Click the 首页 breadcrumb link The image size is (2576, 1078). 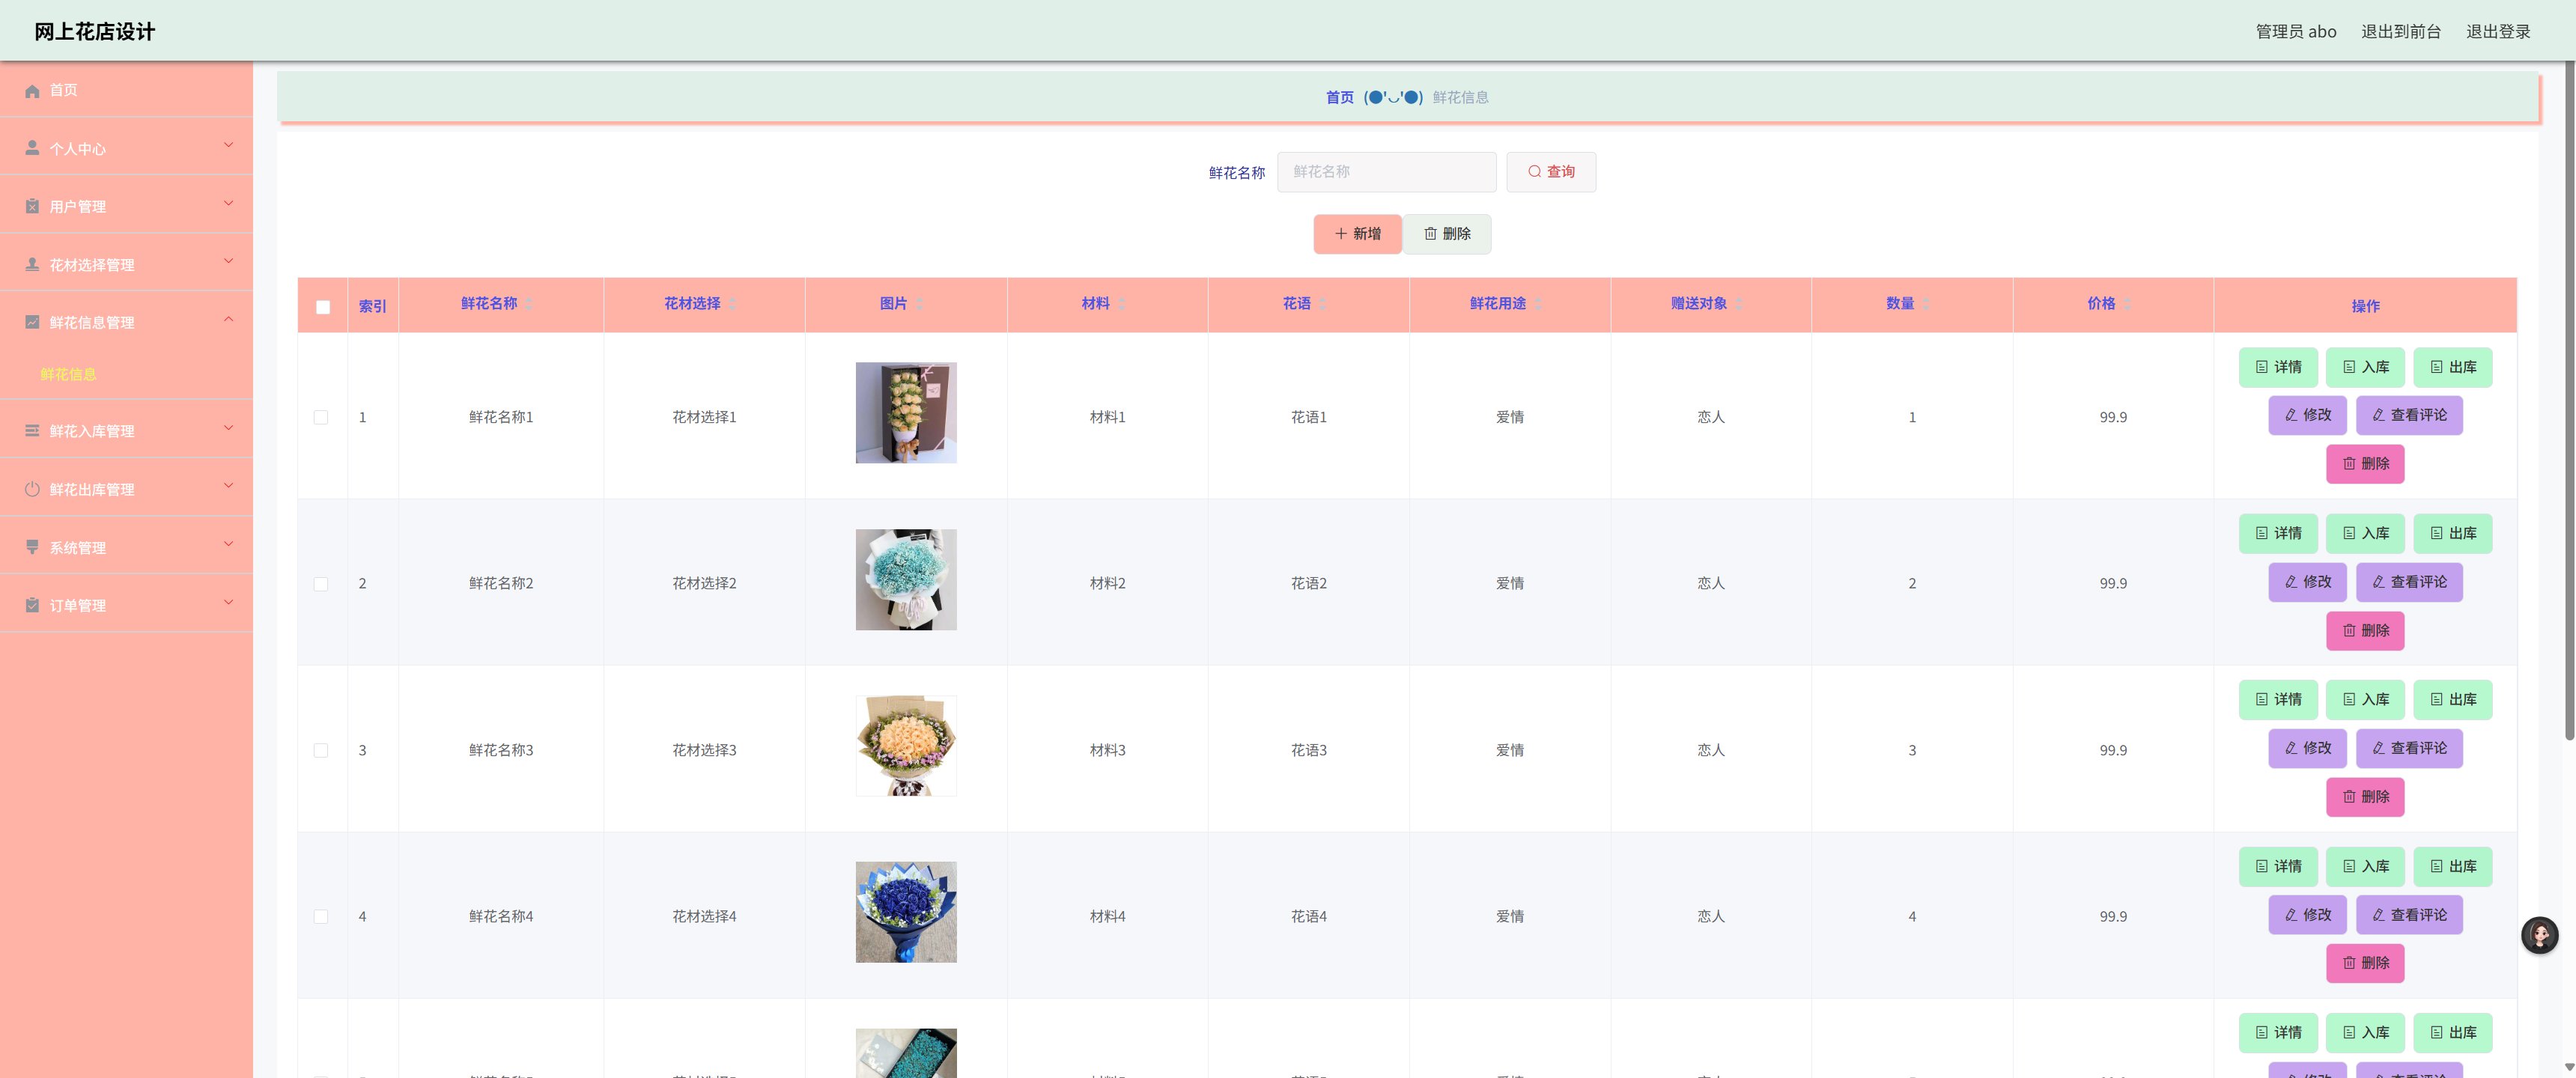1338,97
